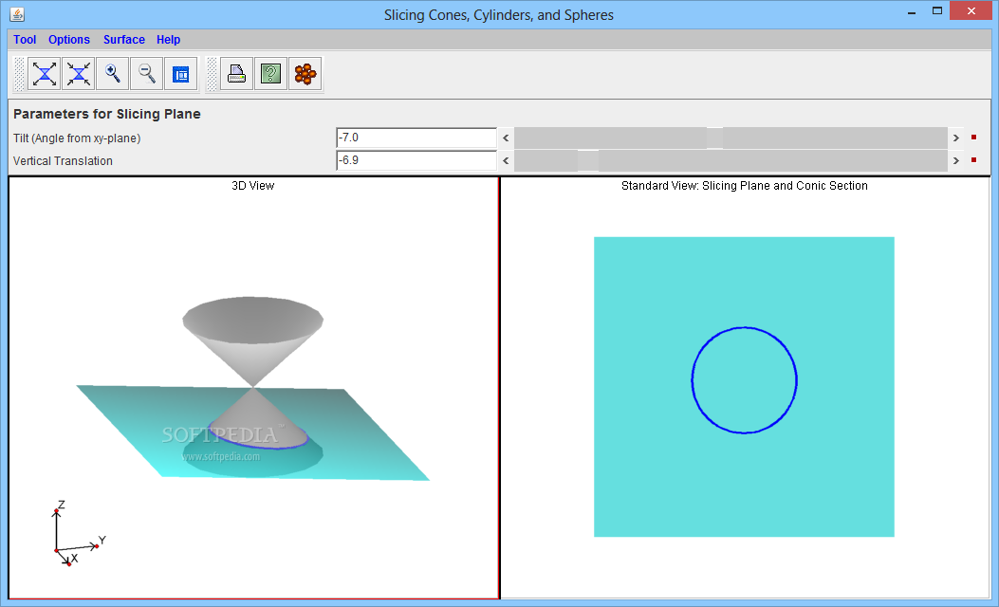Click the 'Vertical Translation' label
Screen dimensions: 999x607
tap(63, 161)
